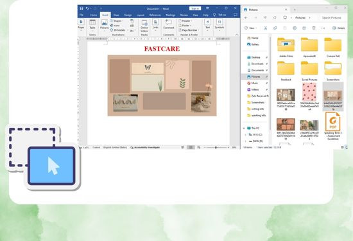Collapse the Word ribbon with the chevron
This screenshot has height=241, width=353.
point(237,35)
